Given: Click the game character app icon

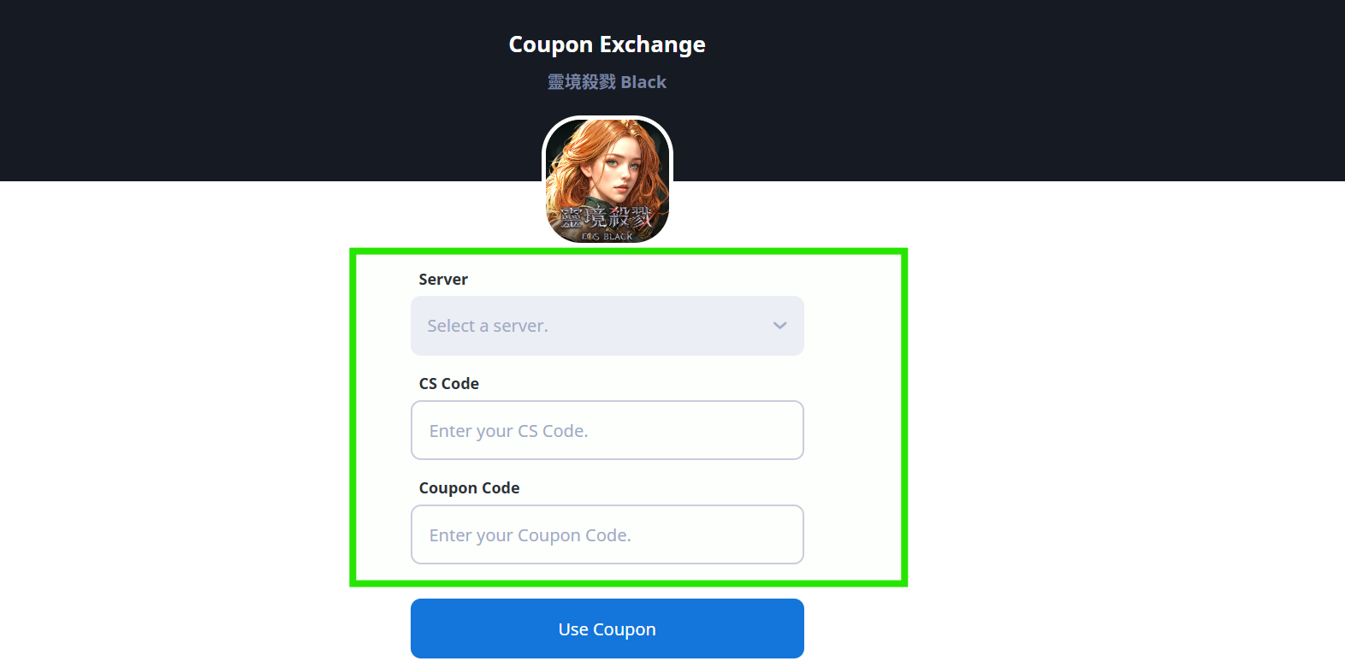Looking at the screenshot, I should click(x=607, y=180).
